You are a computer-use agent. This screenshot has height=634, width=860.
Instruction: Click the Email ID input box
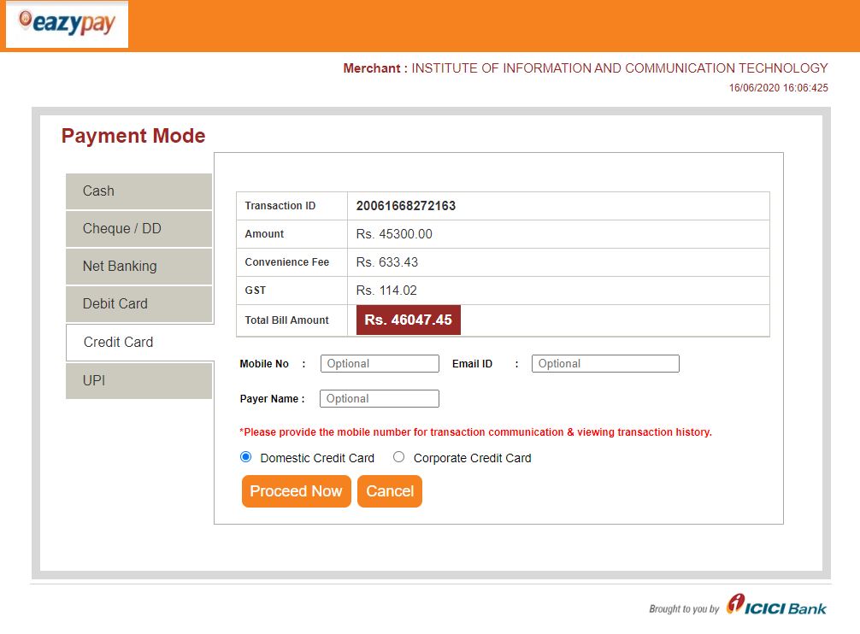coord(605,363)
